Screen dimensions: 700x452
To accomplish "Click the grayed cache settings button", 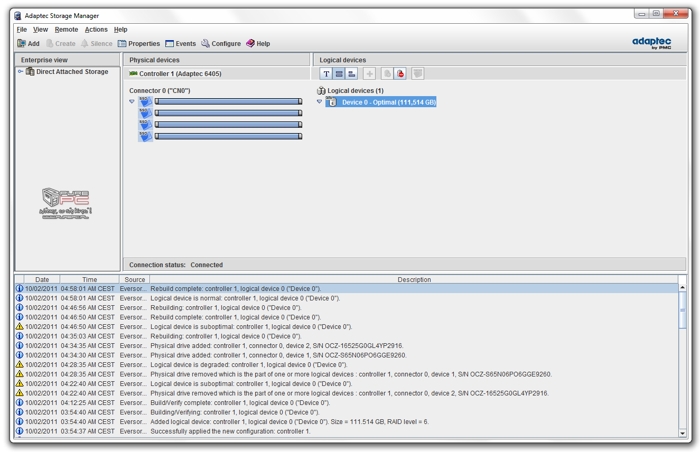I will coord(418,74).
